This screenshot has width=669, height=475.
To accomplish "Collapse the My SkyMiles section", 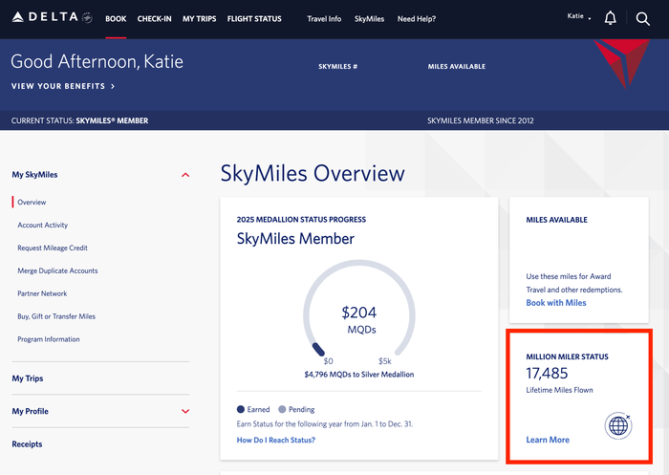I will click(x=185, y=175).
